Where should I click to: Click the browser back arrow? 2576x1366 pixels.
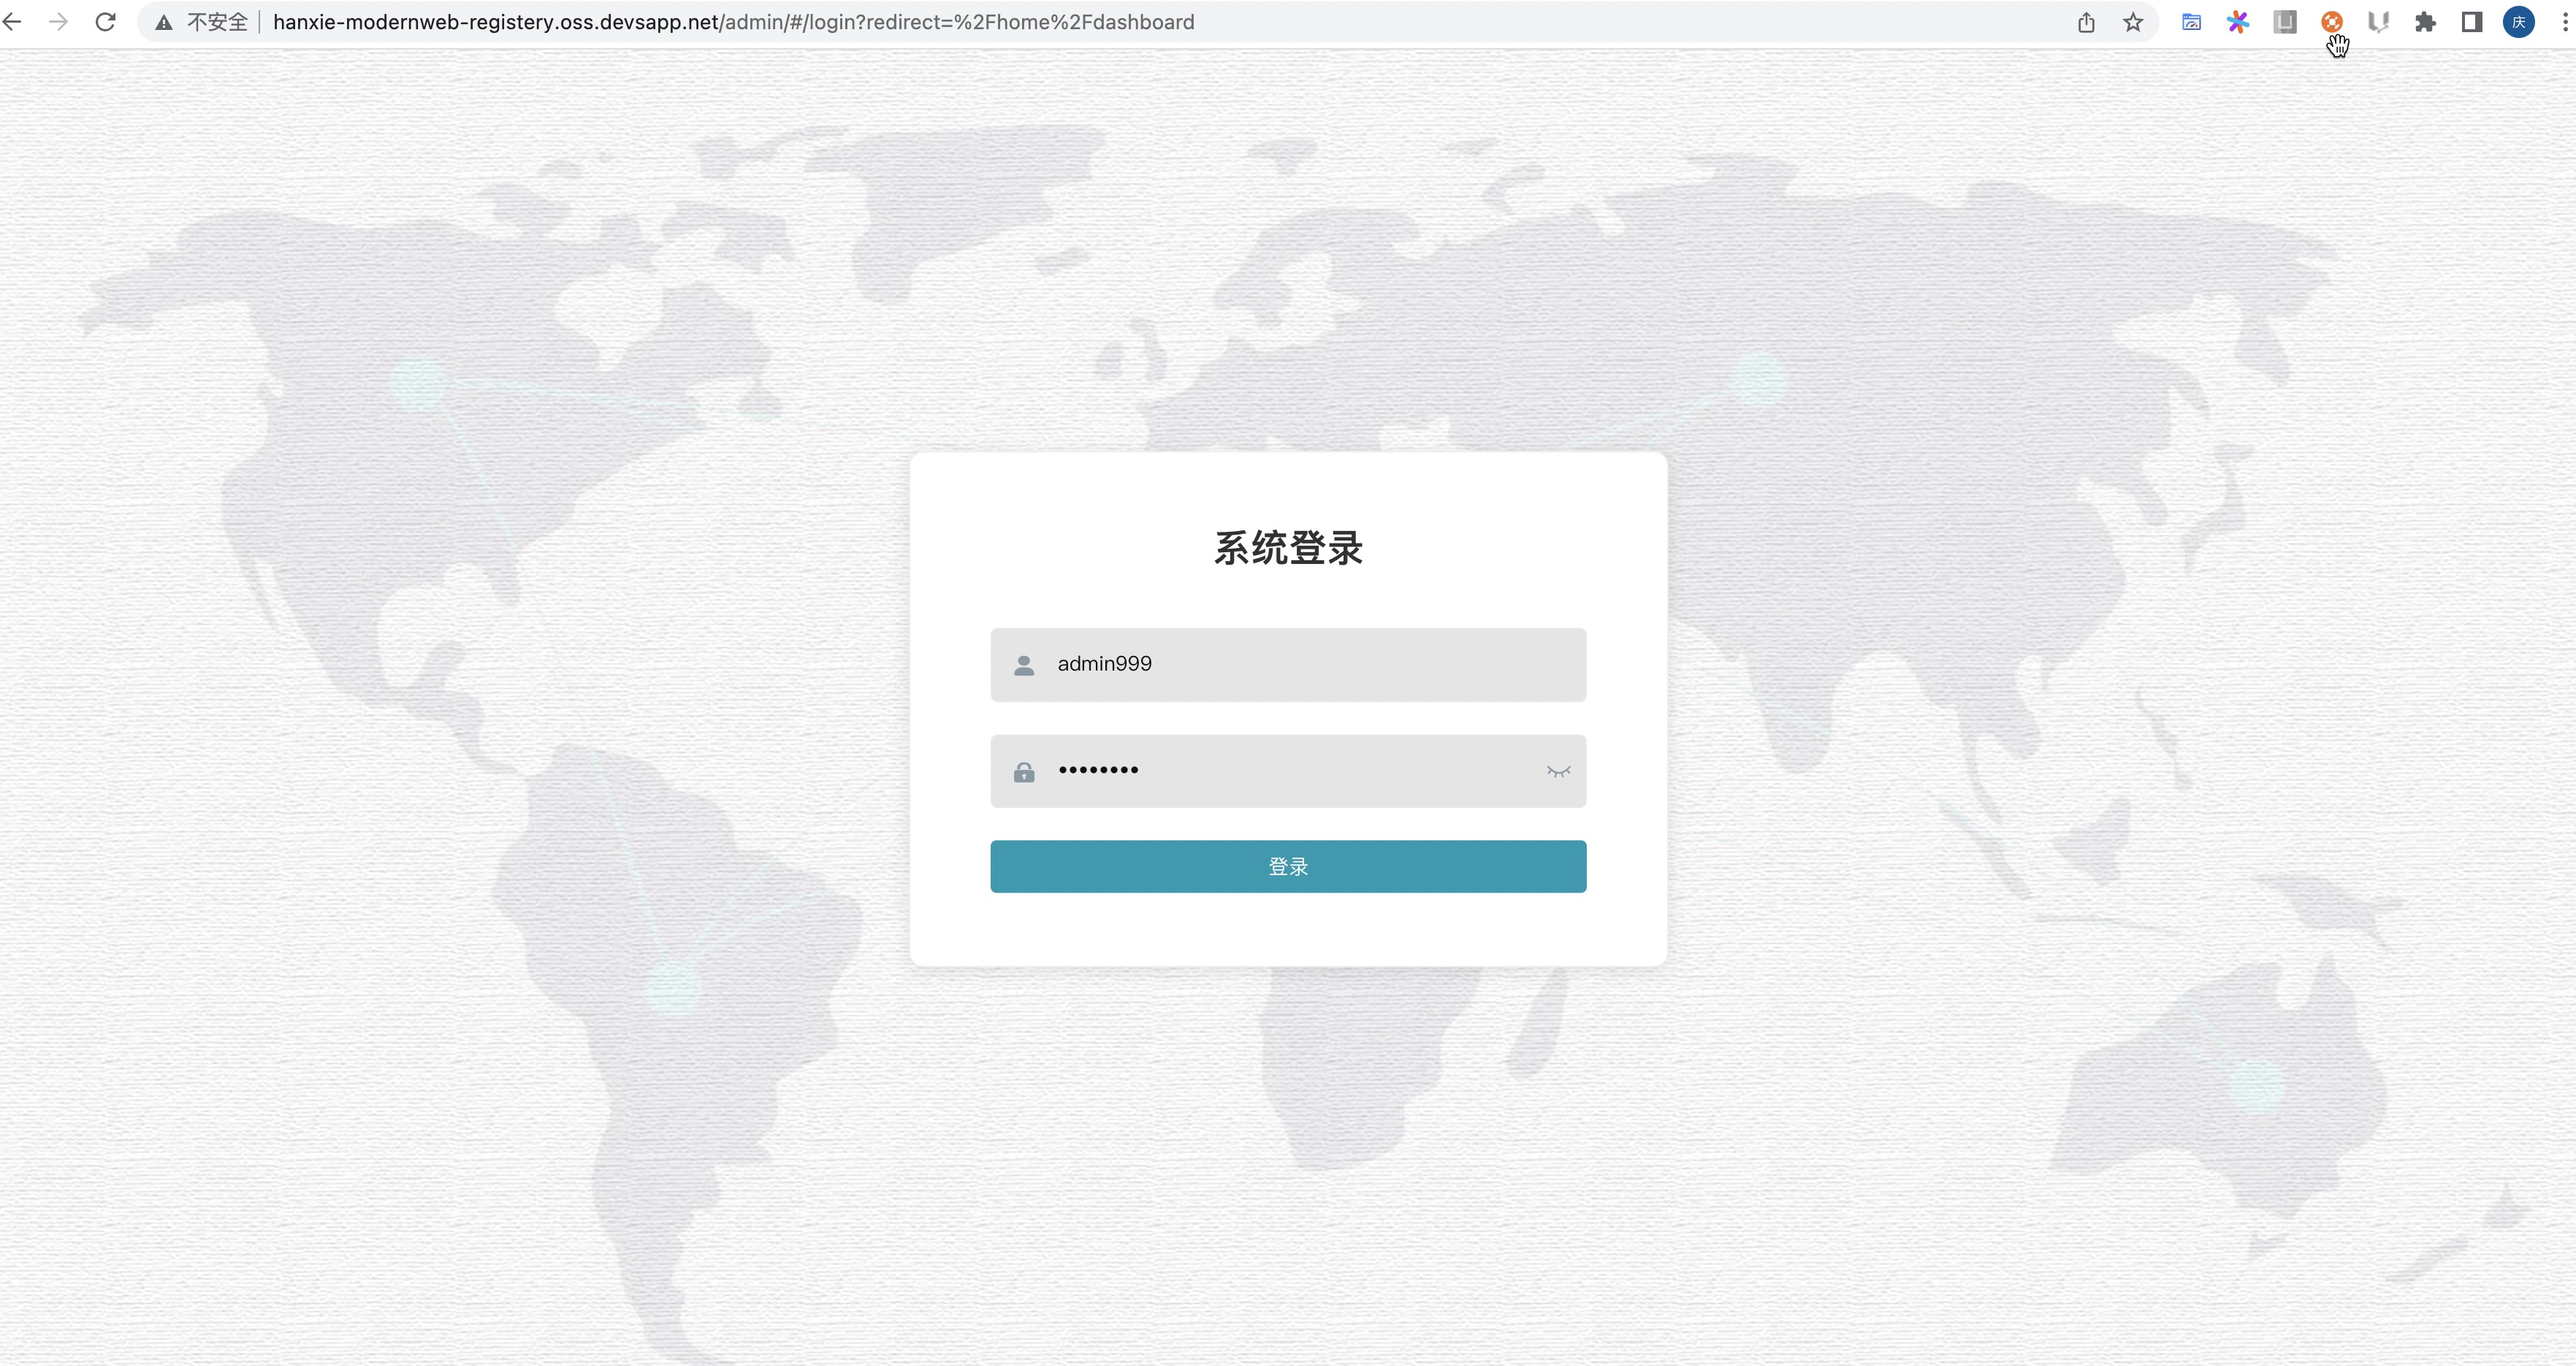(x=12, y=22)
